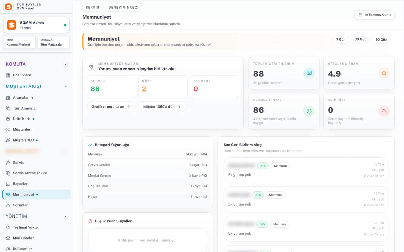
Task: Navigate to Raporlar
Action: (x=36, y=184)
